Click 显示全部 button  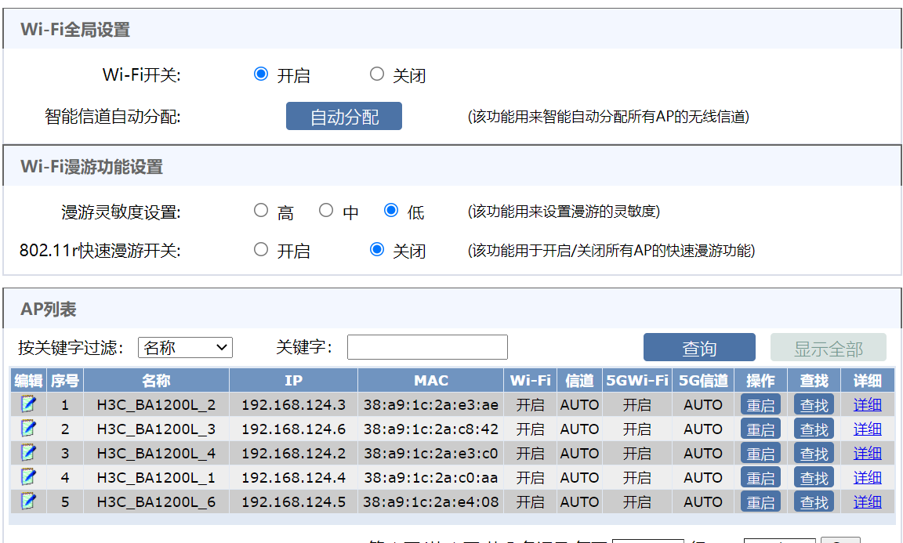click(x=828, y=348)
